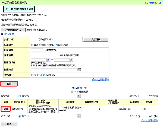Focus the 口座番号 input field

tap(37, 50)
